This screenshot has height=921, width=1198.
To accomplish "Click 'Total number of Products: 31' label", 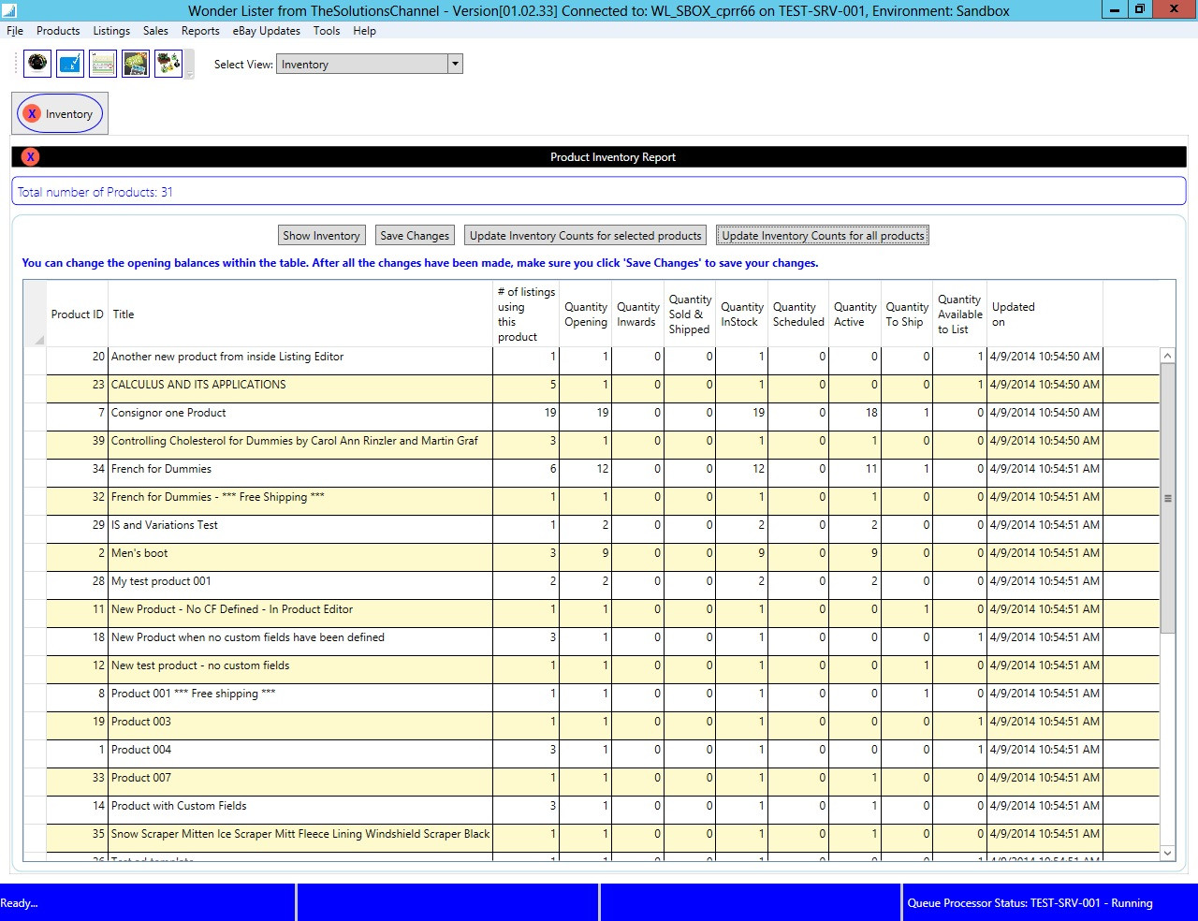I will click(x=95, y=192).
